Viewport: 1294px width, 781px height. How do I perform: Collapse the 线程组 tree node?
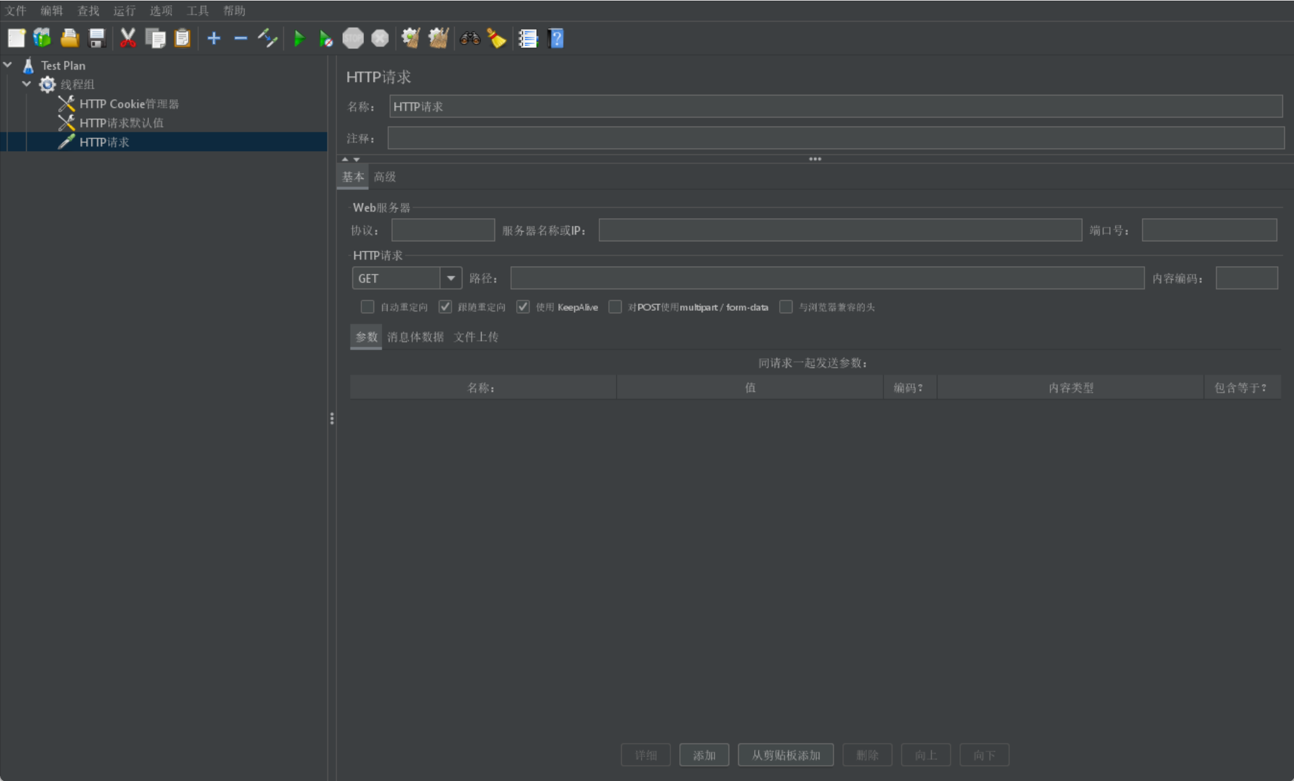tap(27, 84)
